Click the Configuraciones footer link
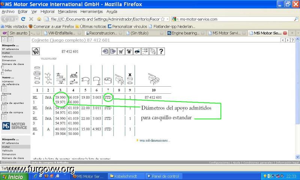300x180 pixels. pos(219,162)
